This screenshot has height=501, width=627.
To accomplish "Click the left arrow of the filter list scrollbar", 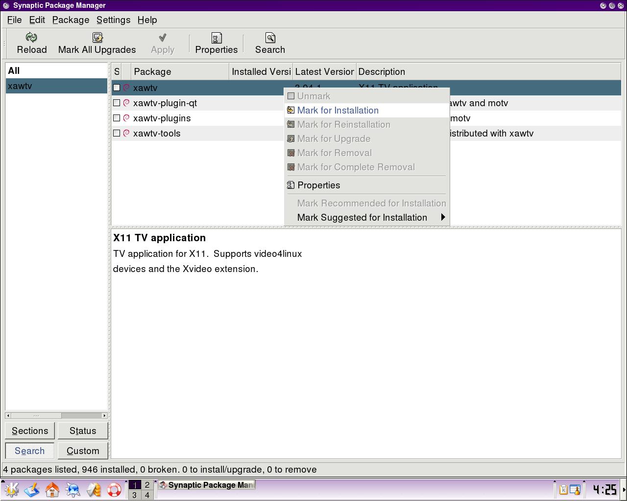I will pos(8,415).
